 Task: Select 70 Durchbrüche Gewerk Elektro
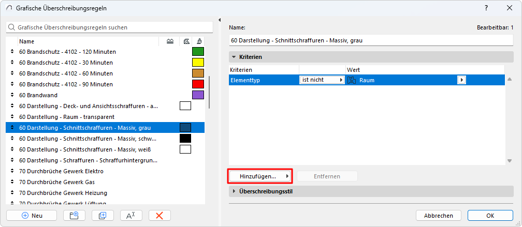click(61, 171)
